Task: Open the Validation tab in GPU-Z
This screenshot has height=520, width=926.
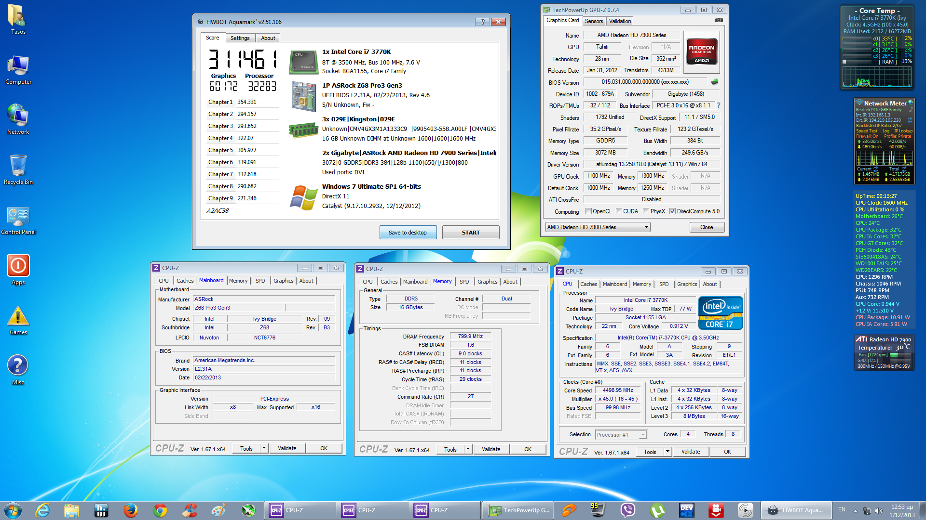Action: point(620,21)
